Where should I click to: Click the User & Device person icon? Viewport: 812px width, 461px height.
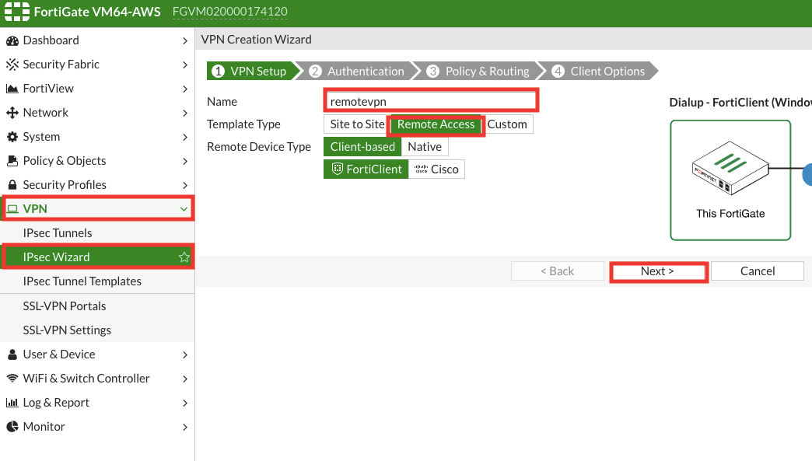12,354
